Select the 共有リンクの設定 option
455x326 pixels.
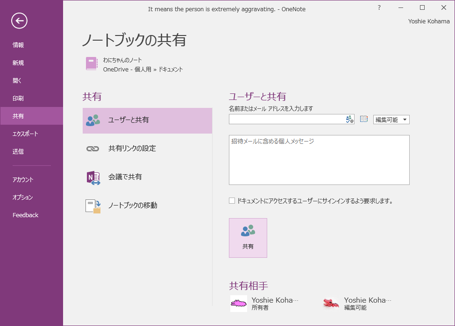click(148, 149)
